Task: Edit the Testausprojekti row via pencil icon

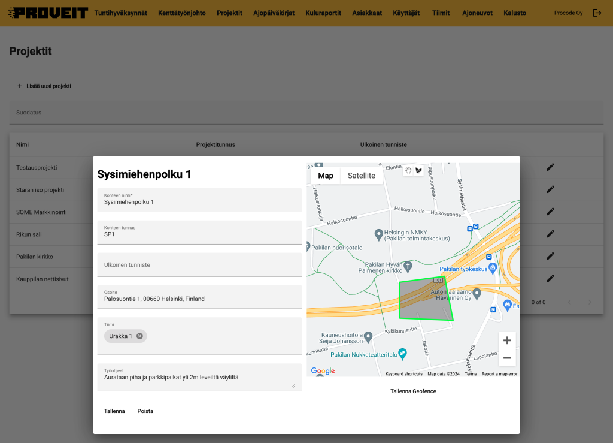Action: pyautogui.click(x=550, y=167)
